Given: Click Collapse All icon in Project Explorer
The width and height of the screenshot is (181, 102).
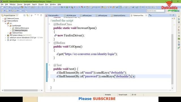Looking at the screenshot, I should [x=25, y=15].
